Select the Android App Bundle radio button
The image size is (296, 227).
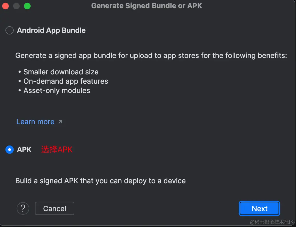pos(9,30)
